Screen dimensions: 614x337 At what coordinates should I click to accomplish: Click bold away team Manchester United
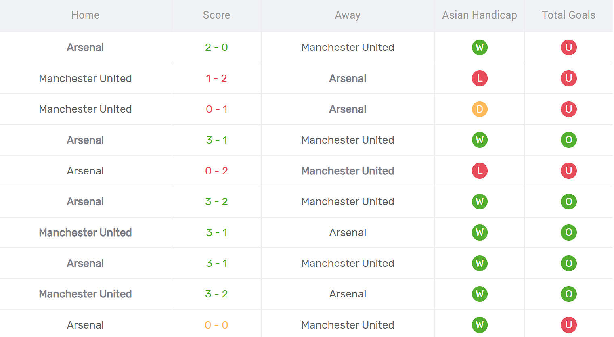coord(348,171)
